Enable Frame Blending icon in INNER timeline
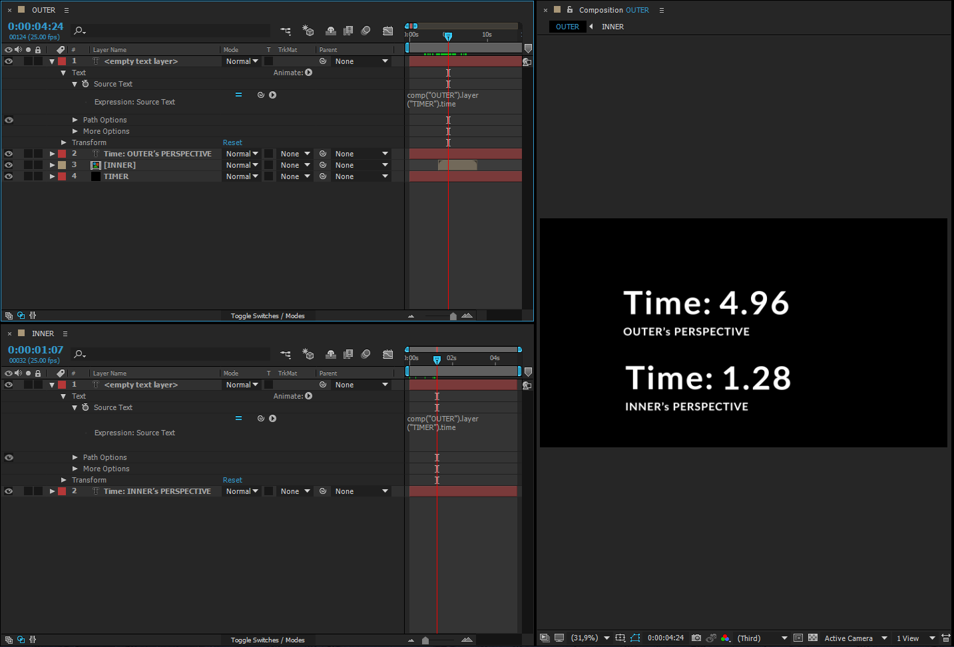954x647 pixels. click(348, 354)
